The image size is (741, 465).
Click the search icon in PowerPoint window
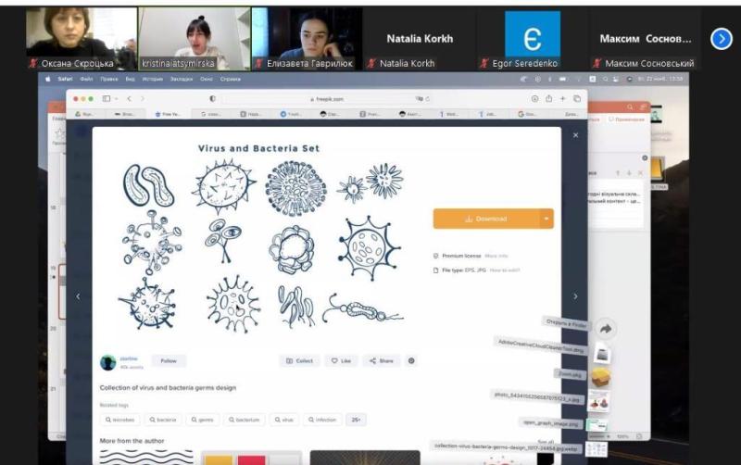pos(630,107)
